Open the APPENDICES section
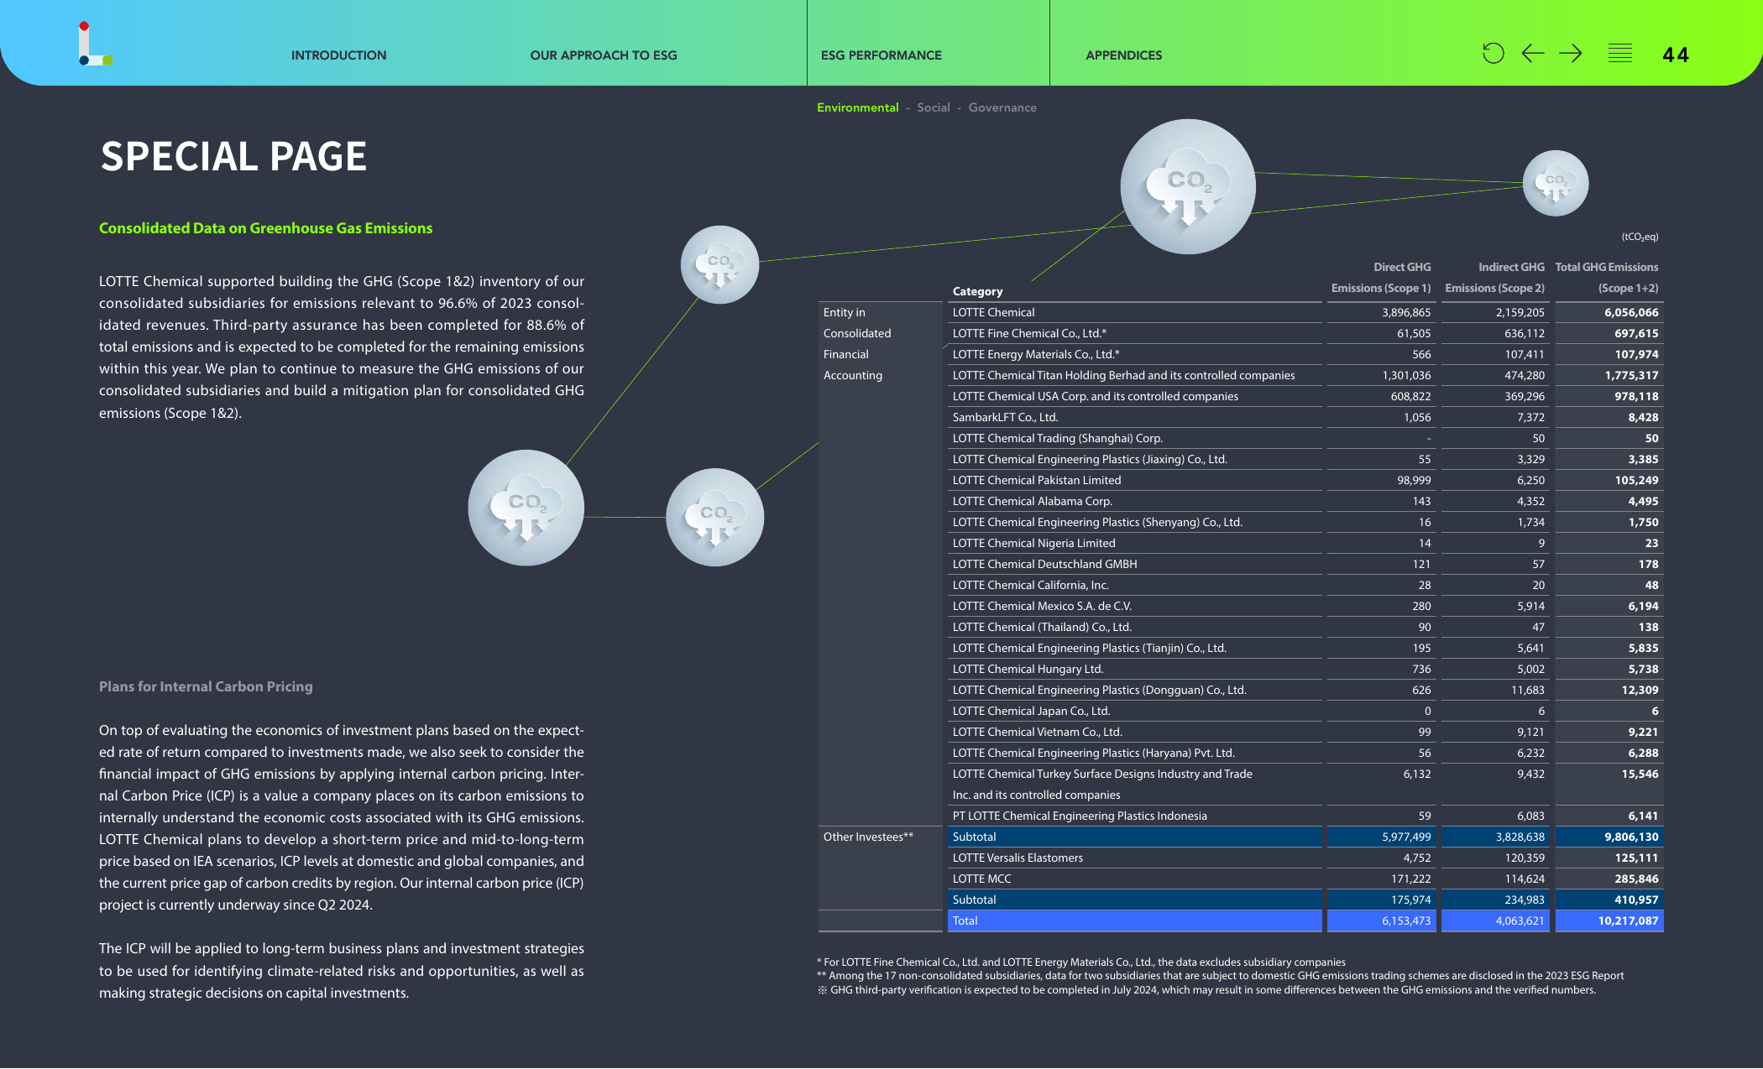 [x=1124, y=55]
